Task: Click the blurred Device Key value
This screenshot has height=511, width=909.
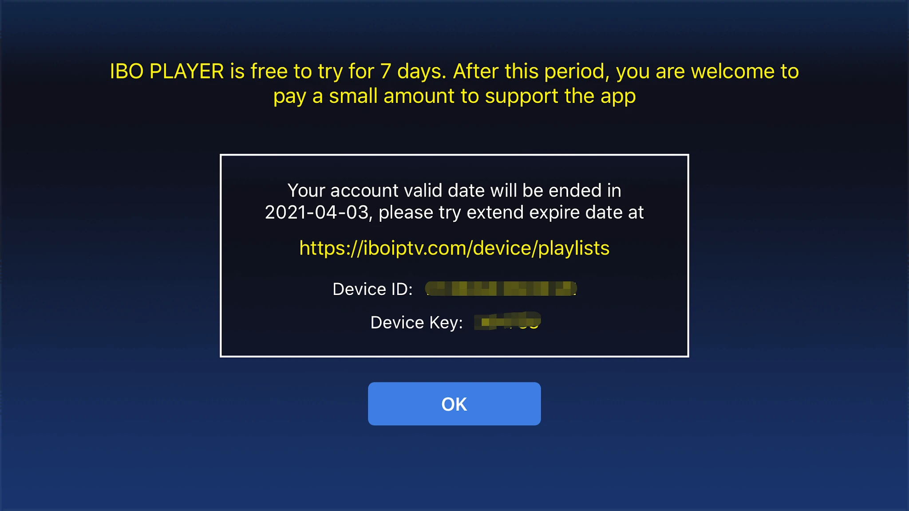Action: coord(507,321)
